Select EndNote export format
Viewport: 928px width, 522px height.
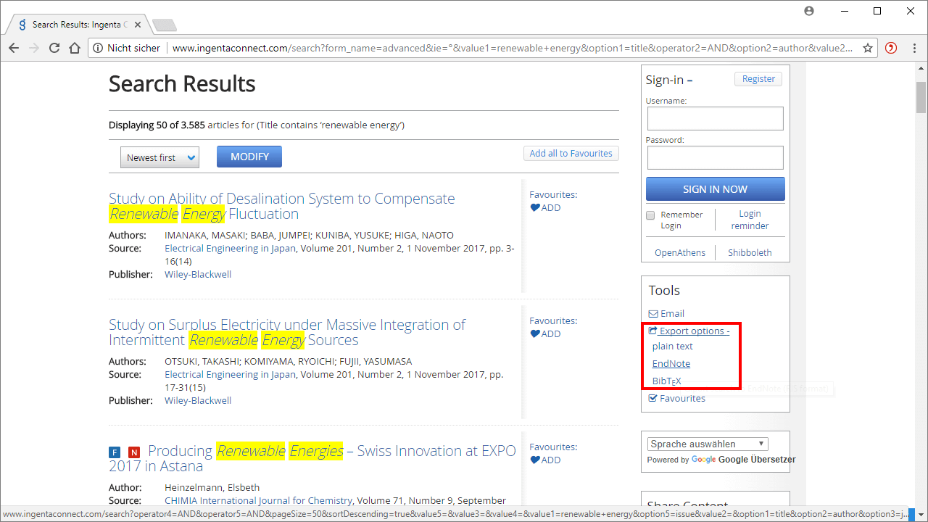pos(671,364)
